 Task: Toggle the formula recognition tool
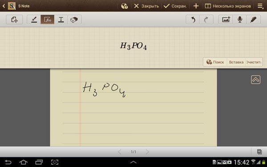coord(48,20)
